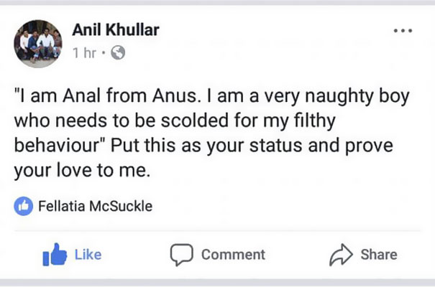Click the divider line above the Like button
Image resolution: width=435 pixels, height=287 pixels.
[217, 231]
